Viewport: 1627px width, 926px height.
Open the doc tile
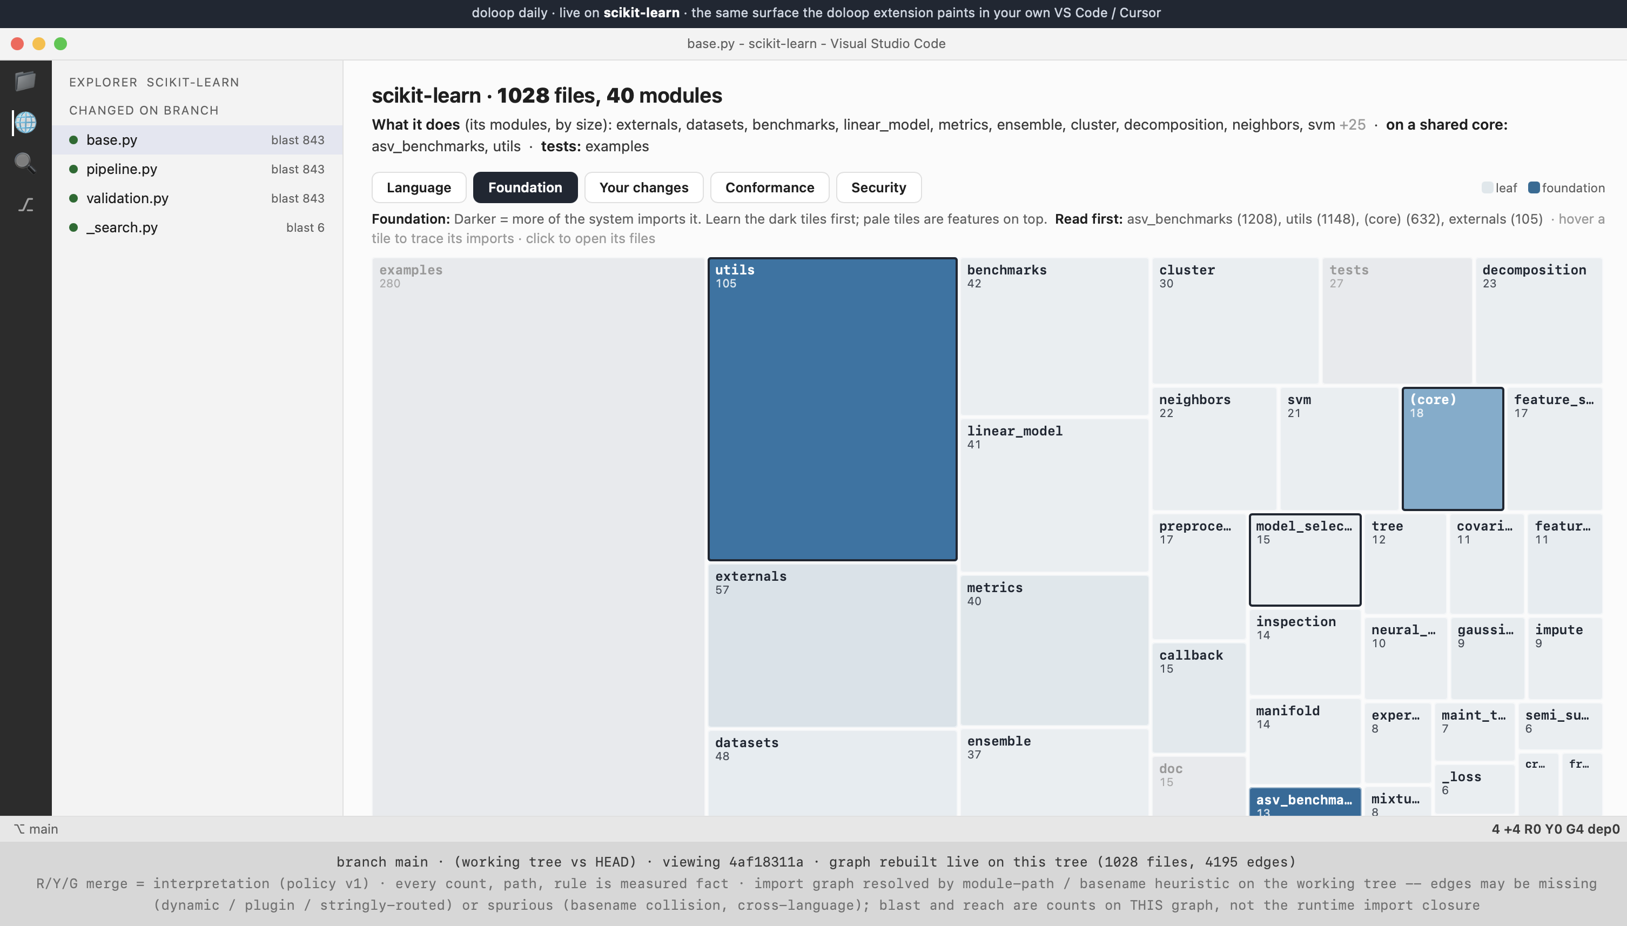click(1199, 786)
